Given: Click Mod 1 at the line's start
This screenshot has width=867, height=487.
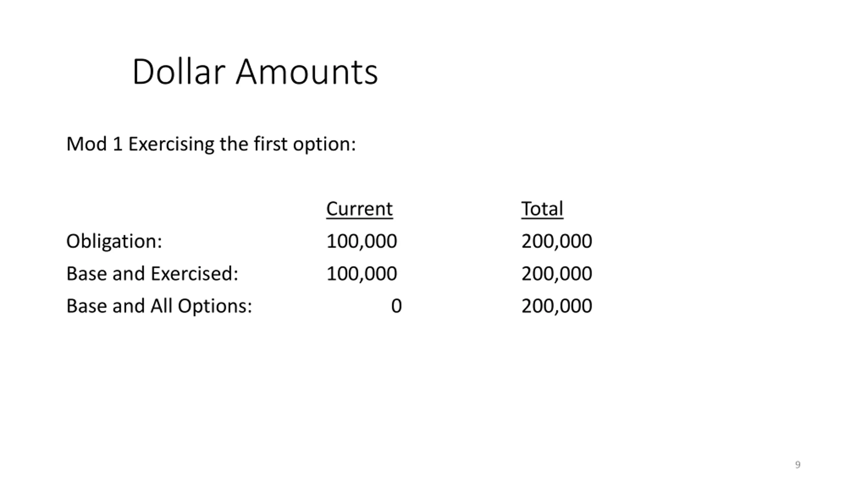Looking at the screenshot, I should click(x=94, y=144).
